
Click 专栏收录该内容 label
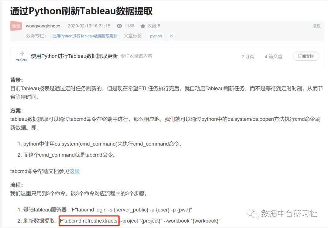[x=136, y=56]
